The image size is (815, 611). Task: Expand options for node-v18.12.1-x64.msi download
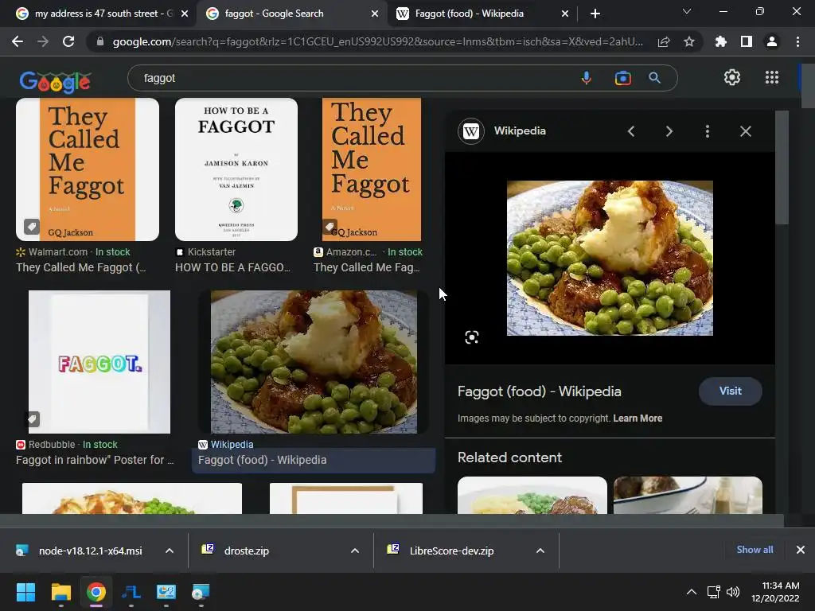tap(170, 551)
